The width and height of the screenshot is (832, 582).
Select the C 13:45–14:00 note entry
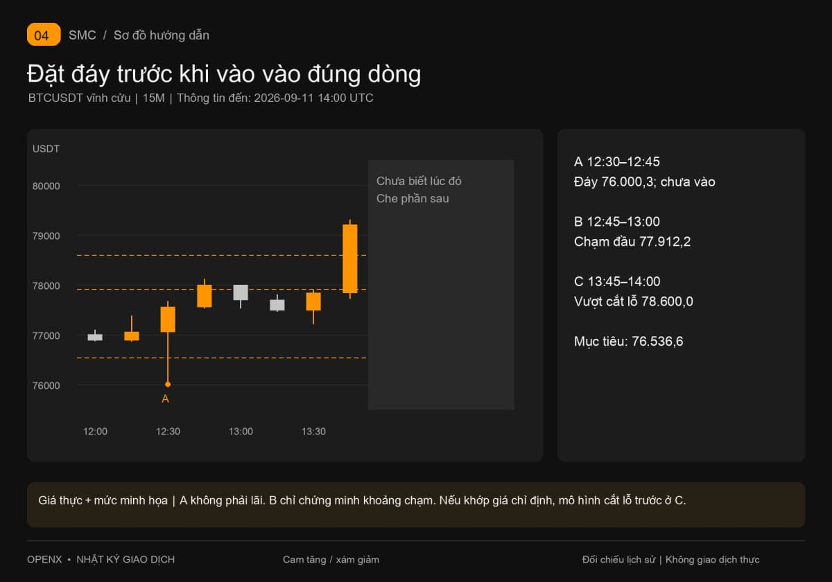tap(634, 291)
